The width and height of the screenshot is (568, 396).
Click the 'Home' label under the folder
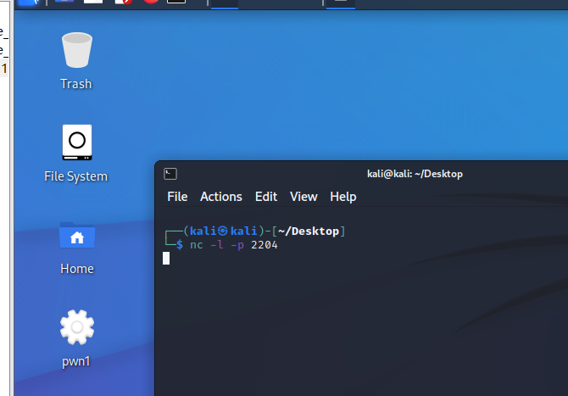(x=77, y=269)
